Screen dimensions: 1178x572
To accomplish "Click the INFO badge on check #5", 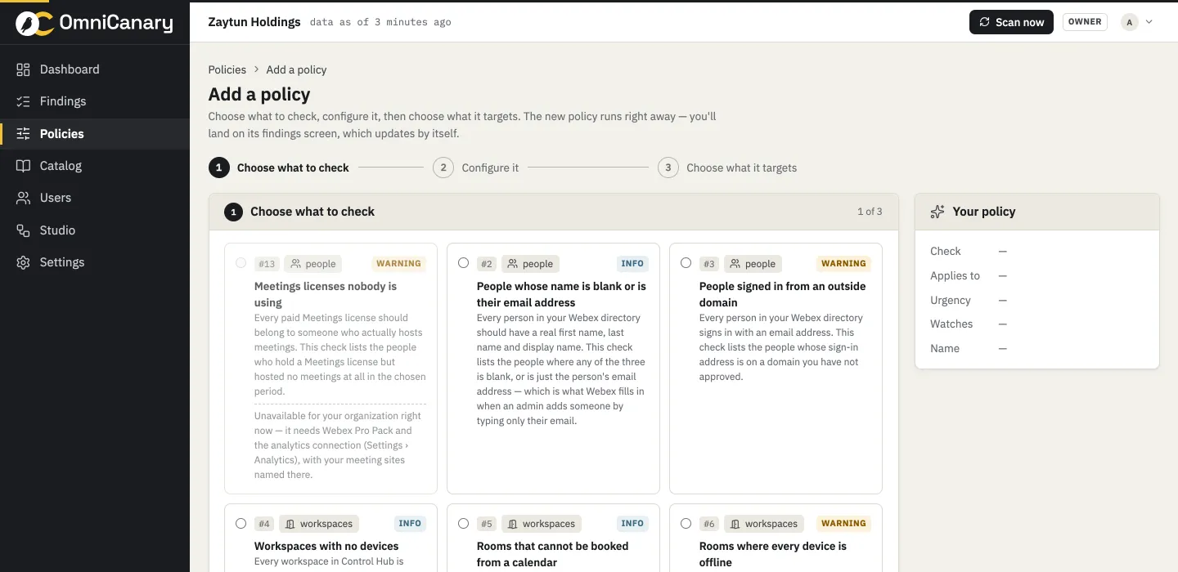I will (x=632, y=524).
